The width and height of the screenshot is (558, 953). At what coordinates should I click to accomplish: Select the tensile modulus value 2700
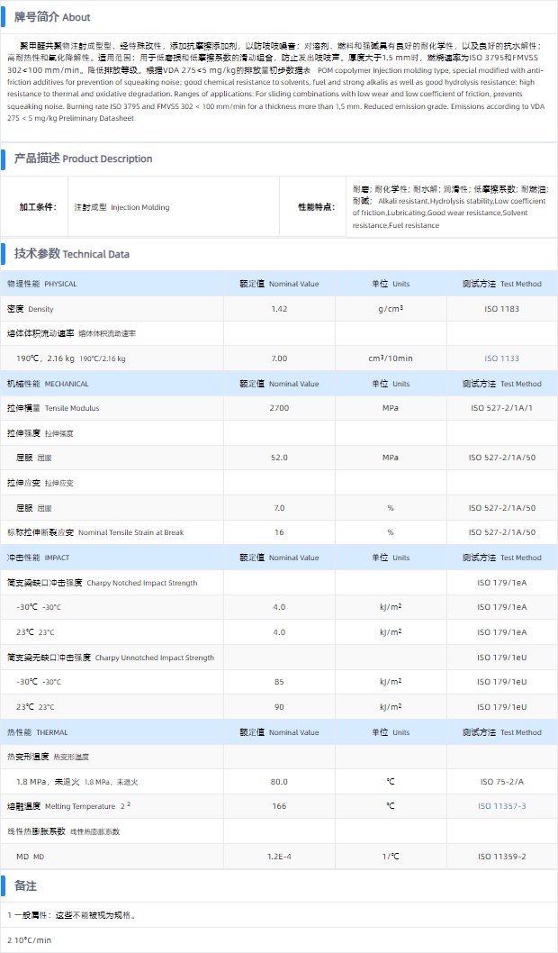tap(279, 408)
